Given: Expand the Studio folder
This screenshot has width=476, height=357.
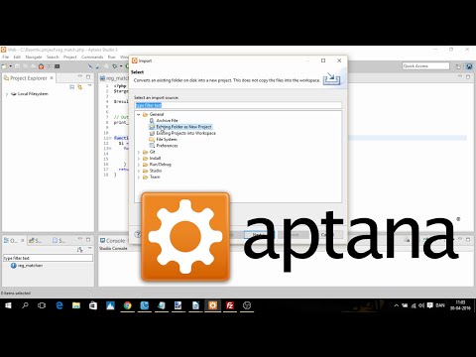Looking at the screenshot, I should (x=139, y=171).
